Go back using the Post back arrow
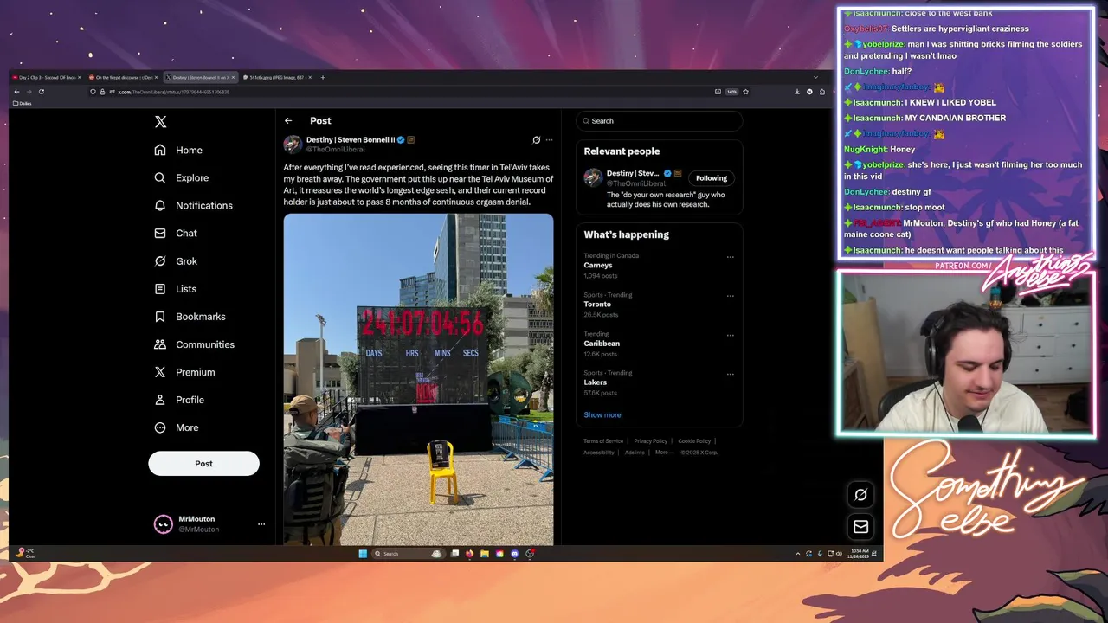The image size is (1108, 623). pyautogui.click(x=288, y=121)
